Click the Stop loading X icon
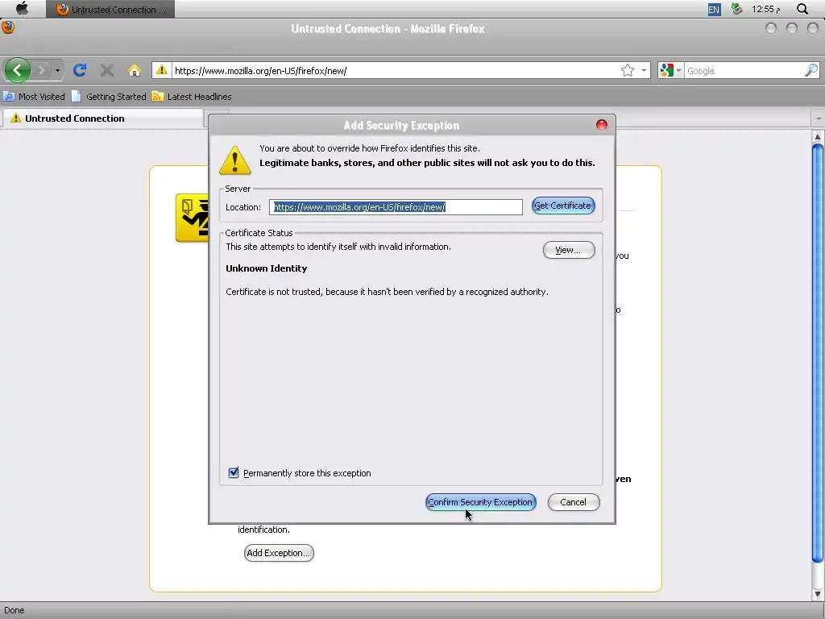 107,70
